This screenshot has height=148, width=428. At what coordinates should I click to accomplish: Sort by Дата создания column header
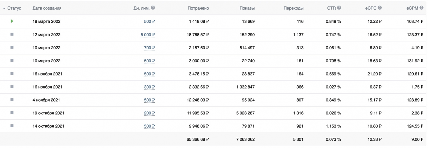[47, 8]
